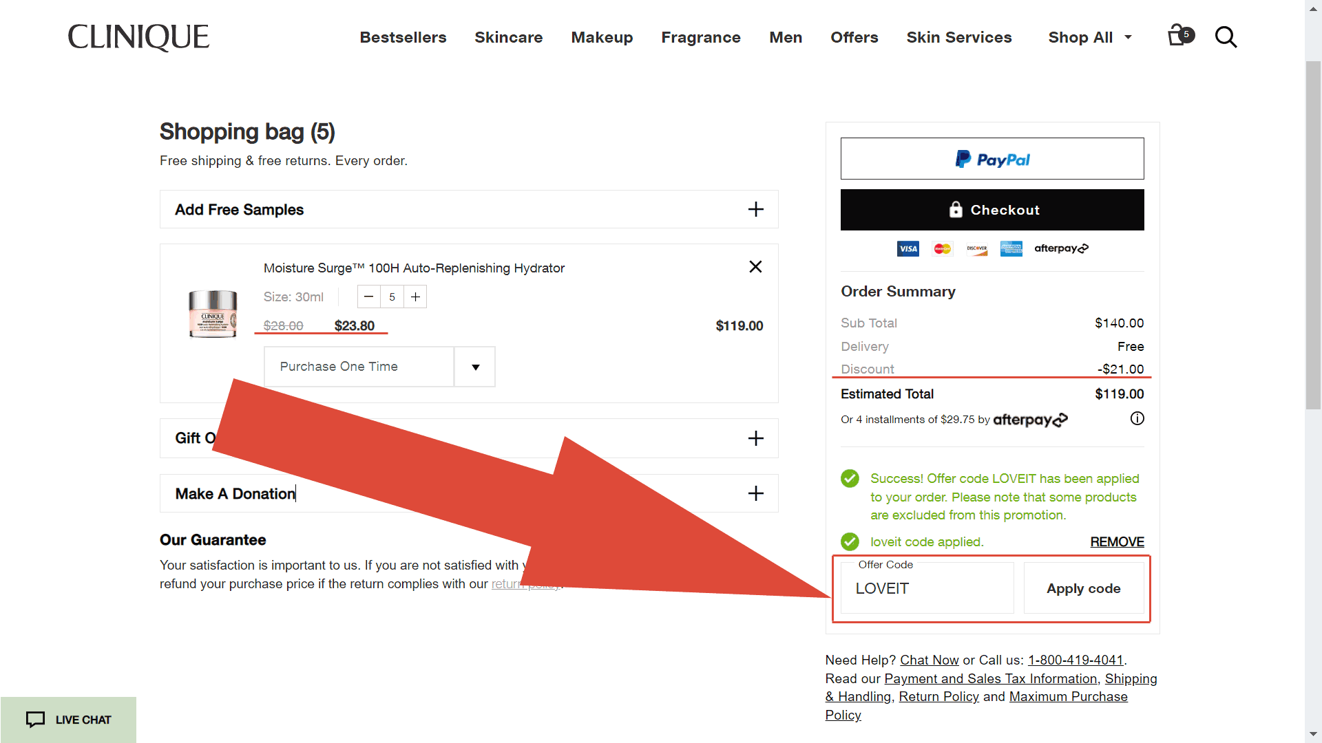
Task: Remove Moisture Surge item with X icon
Action: point(755,267)
